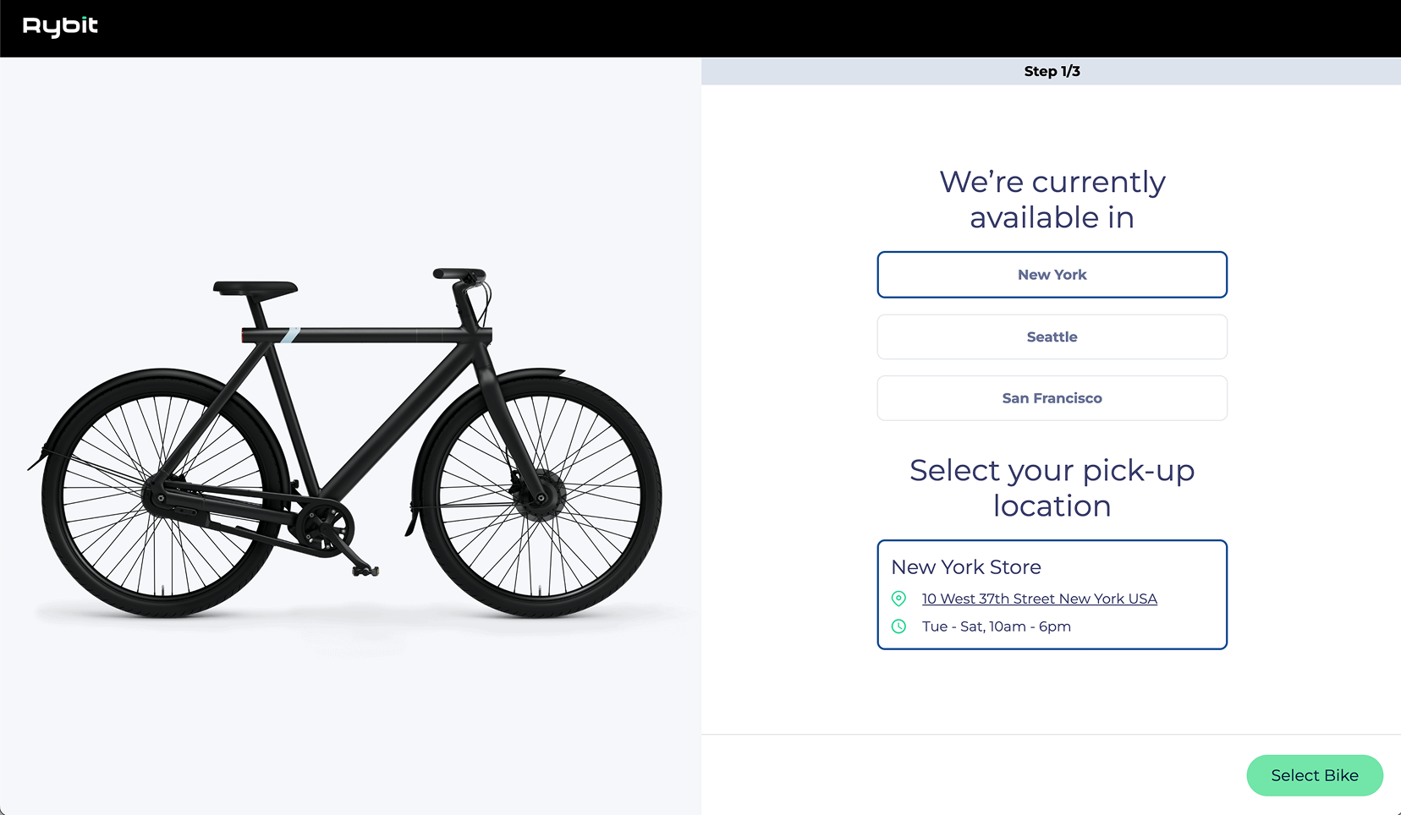Click the Select Bike button
Image resolution: width=1401 pixels, height=815 pixels.
click(x=1314, y=775)
